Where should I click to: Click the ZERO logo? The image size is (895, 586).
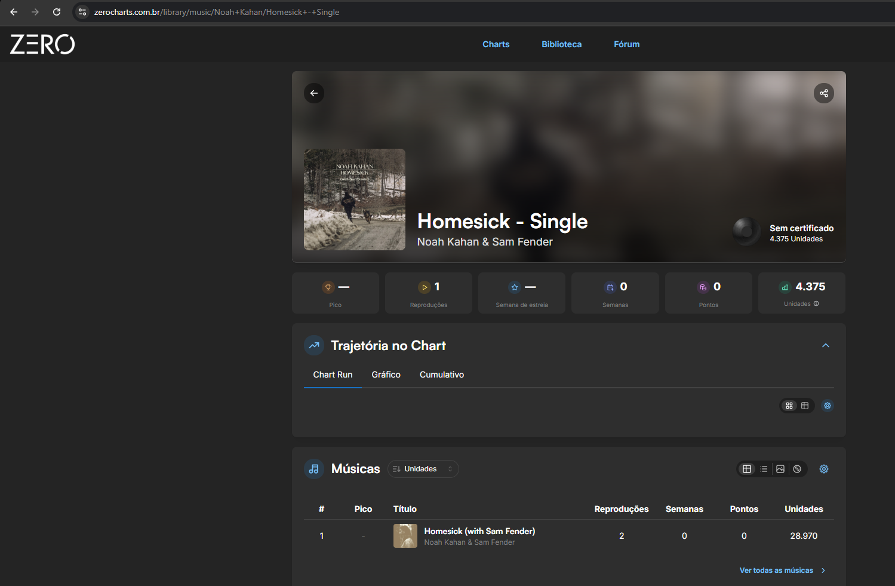click(42, 44)
